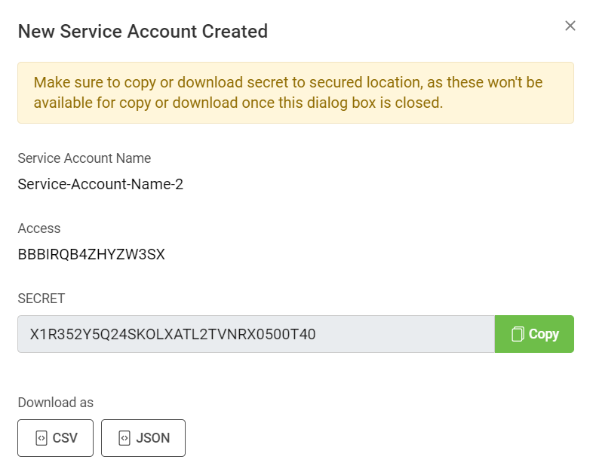Download credentials as CSV

pyautogui.click(x=55, y=438)
